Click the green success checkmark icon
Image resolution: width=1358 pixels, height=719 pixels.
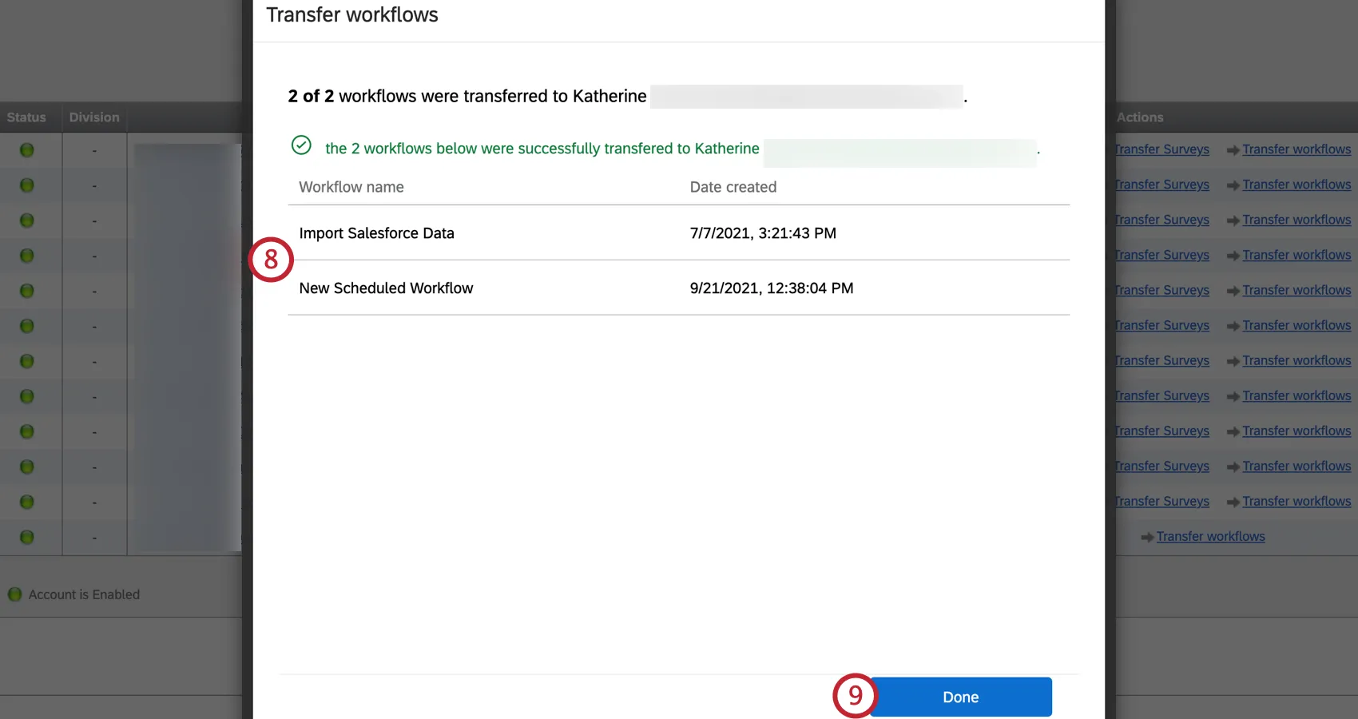coord(301,145)
